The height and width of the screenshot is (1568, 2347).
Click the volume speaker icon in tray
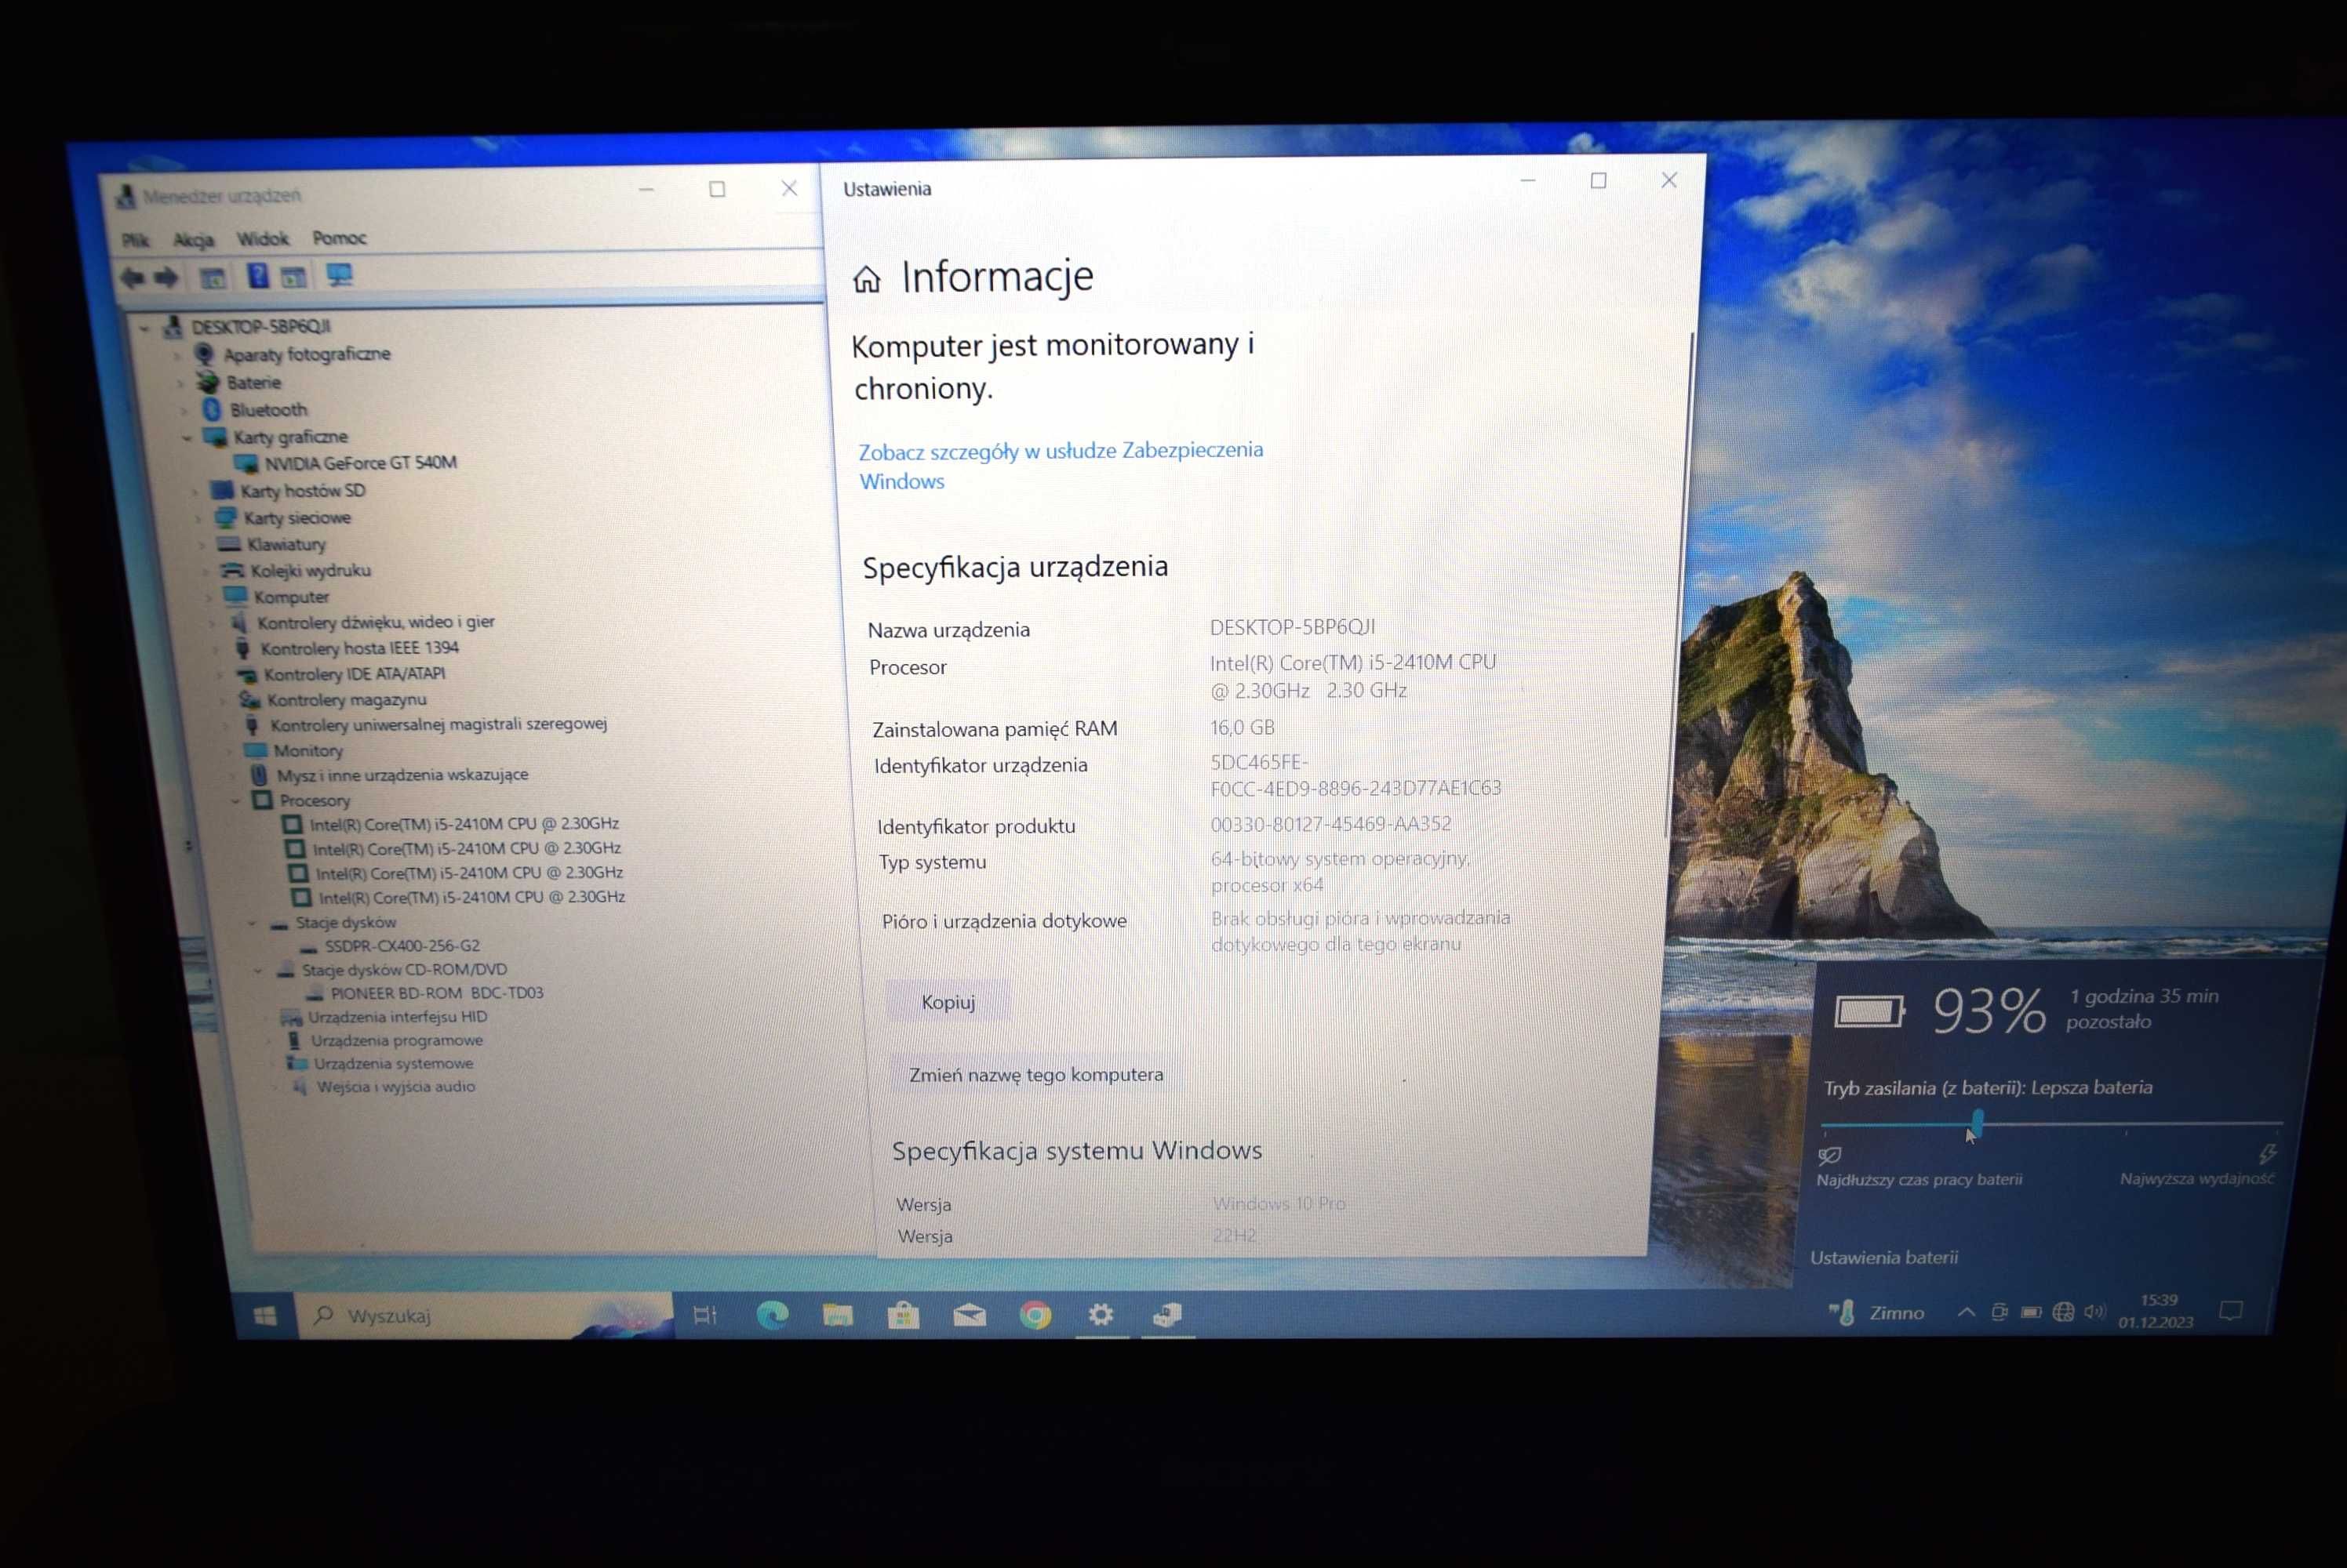point(2095,1311)
